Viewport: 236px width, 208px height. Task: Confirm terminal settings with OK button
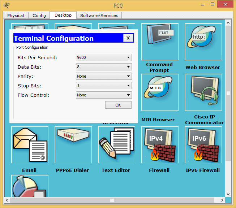pyautogui.click(x=118, y=105)
